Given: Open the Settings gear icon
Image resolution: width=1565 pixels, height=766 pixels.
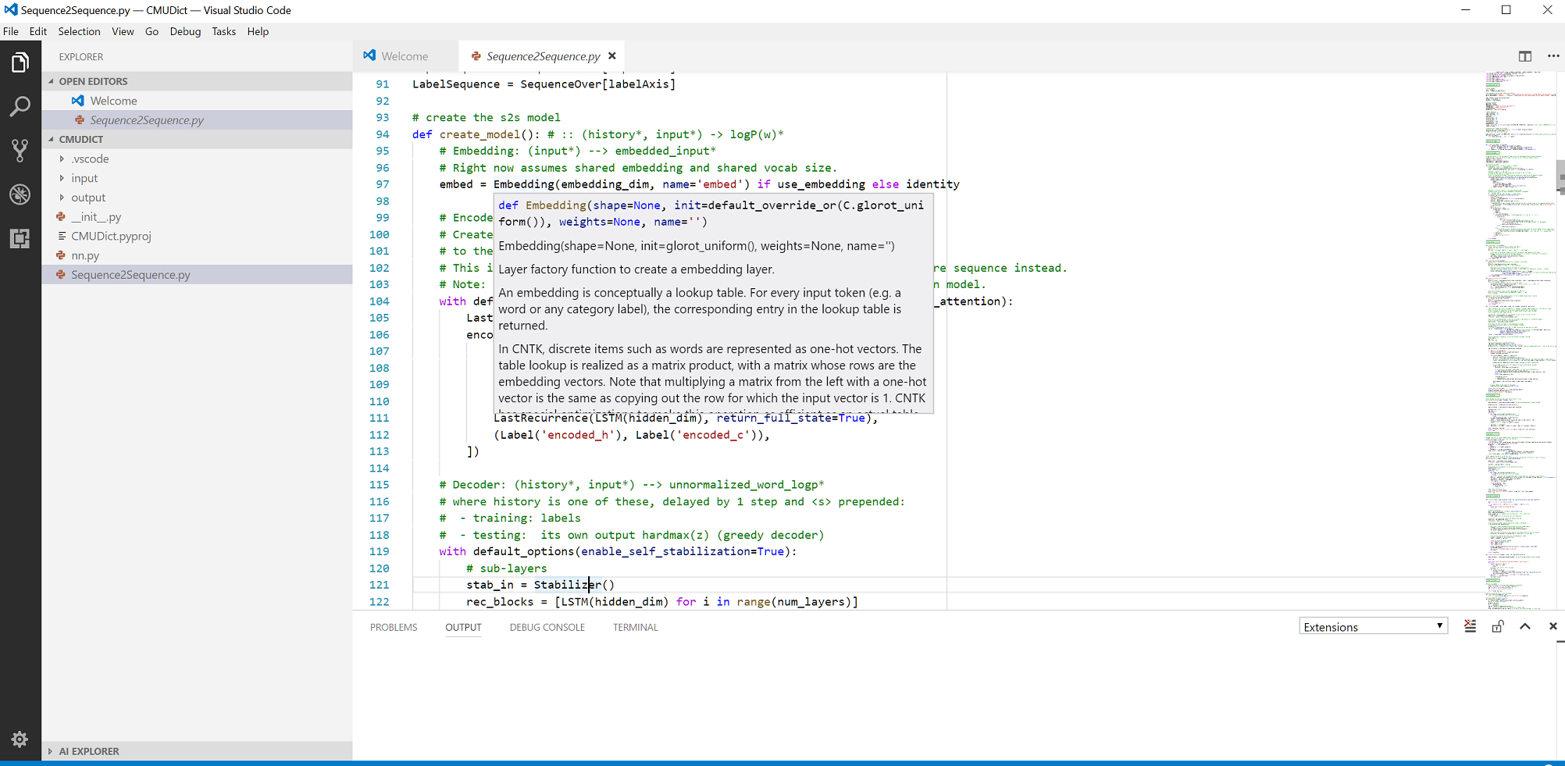Looking at the screenshot, I should [x=20, y=739].
